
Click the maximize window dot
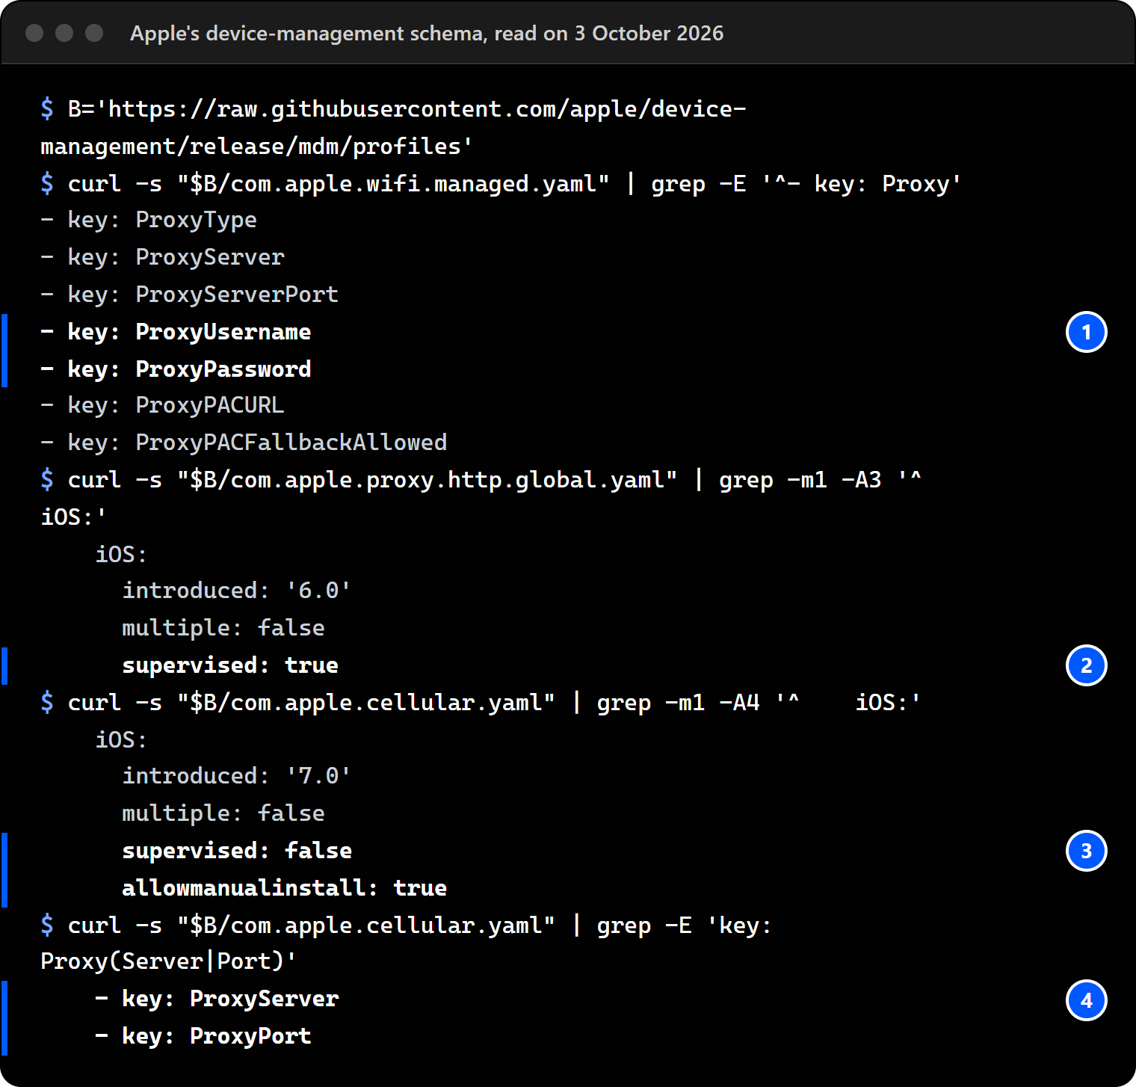tap(94, 33)
